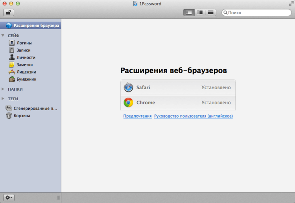Click the green zoom window button

point(18,4)
